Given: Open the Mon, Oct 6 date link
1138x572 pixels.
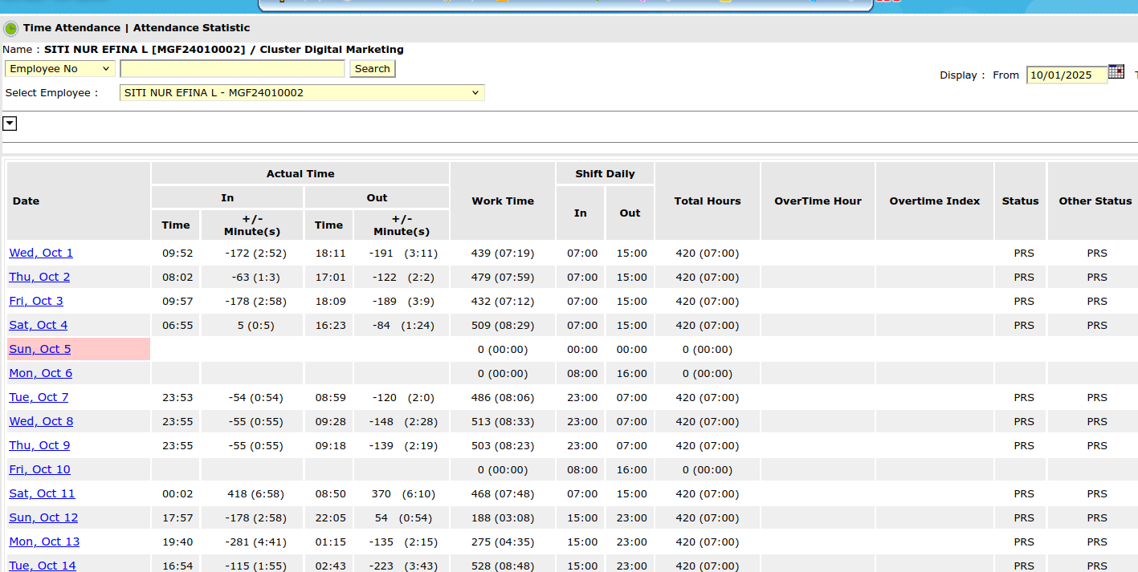Looking at the screenshot, I should [41, 373].
